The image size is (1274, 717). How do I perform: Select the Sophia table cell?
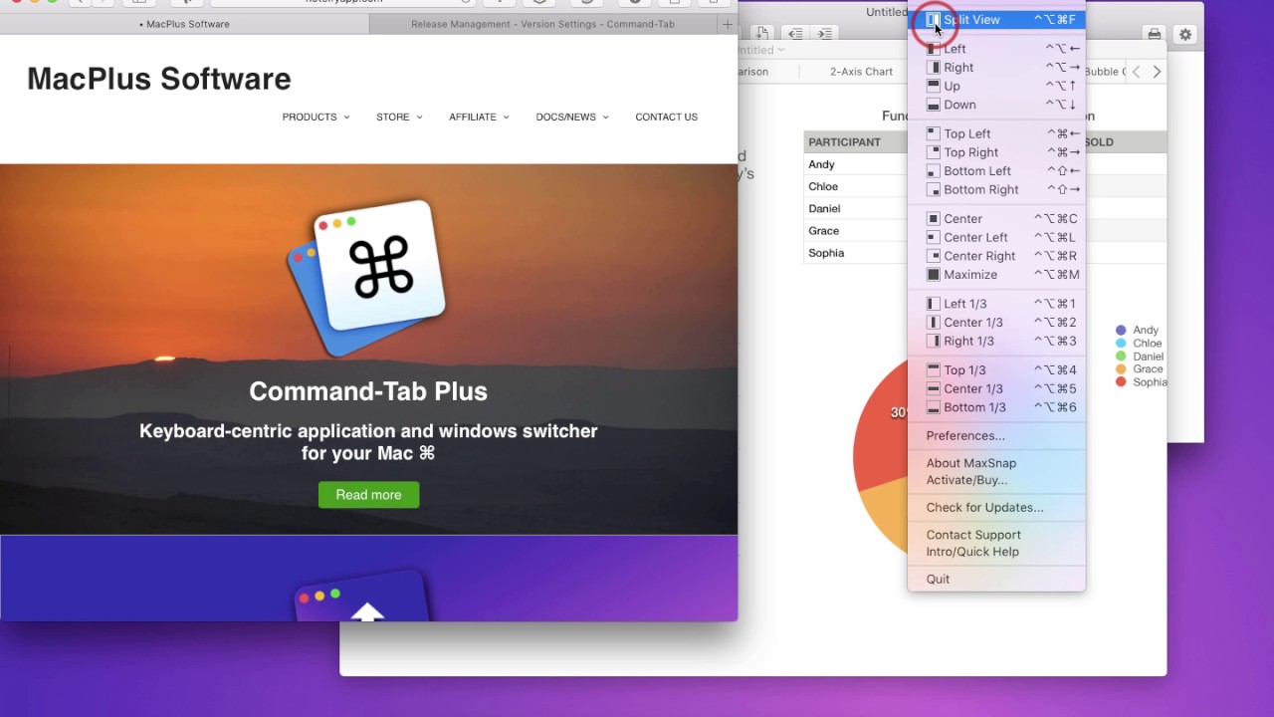(x=856, y=253)
